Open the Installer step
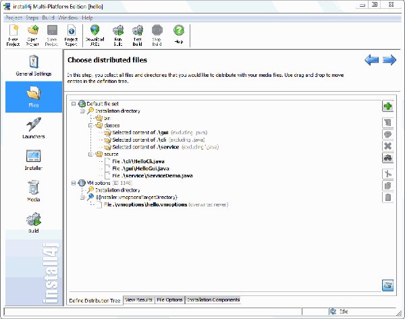The width and height of the screenshot is (405, 319). [x=34, y=160]
